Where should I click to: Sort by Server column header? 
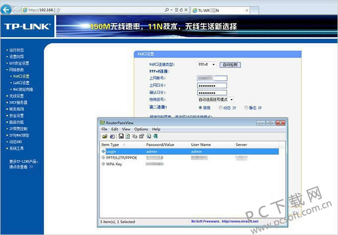(256, 145)
